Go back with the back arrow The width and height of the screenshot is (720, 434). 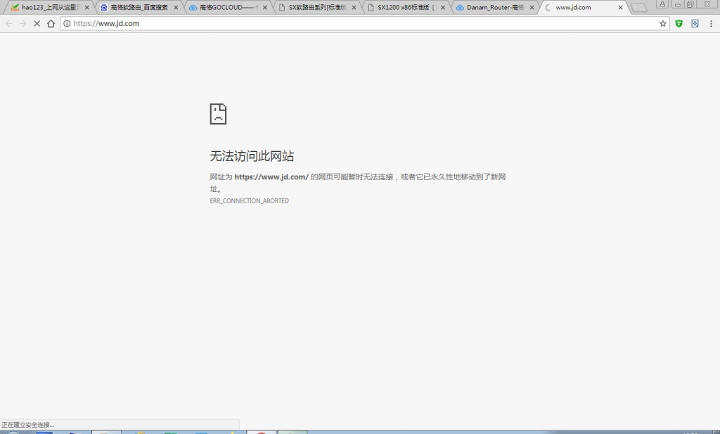pos(9,23)
